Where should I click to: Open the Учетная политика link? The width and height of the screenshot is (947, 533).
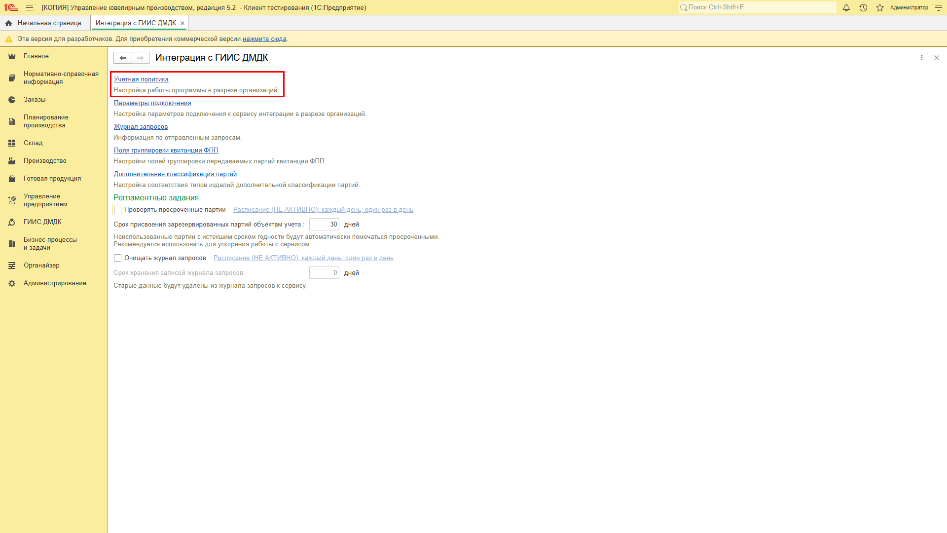pos(141,79)
